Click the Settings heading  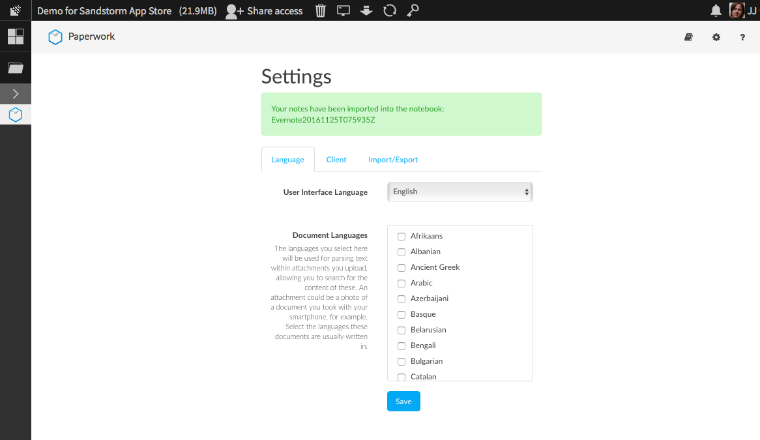296,76
